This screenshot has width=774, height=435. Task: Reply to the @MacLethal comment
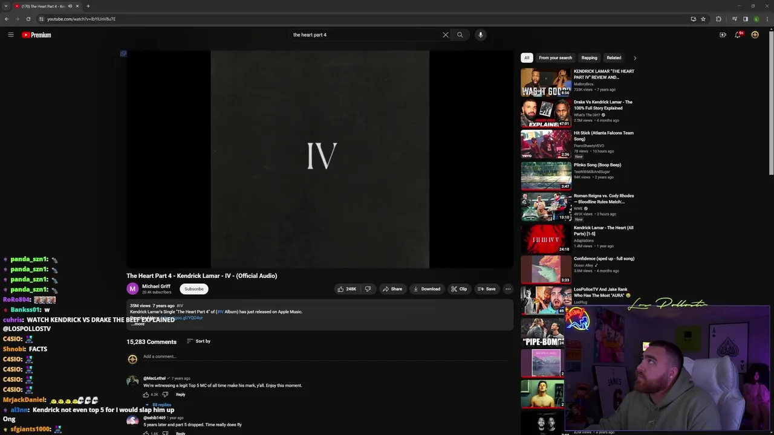pyautogui.click(x=180, y=395)
